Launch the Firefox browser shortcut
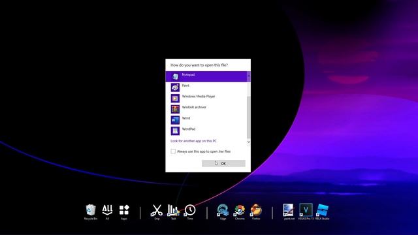Image resolution: width=418 pixels, height=235 pixels. [256, 212]
